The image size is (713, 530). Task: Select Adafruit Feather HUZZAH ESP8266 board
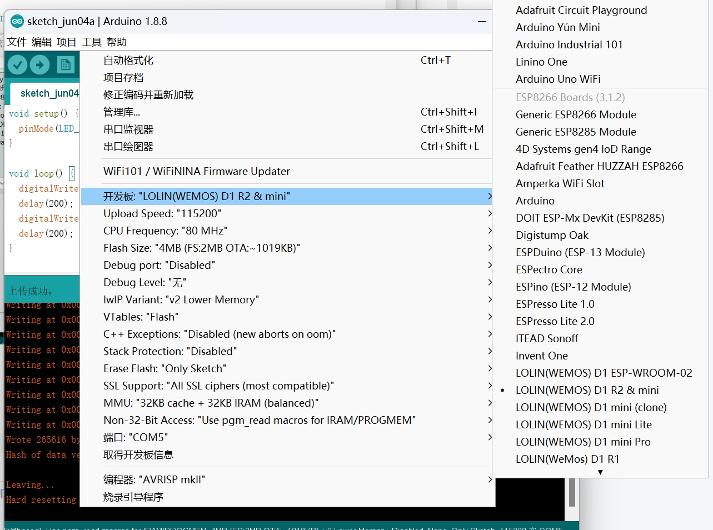point(600,167)
